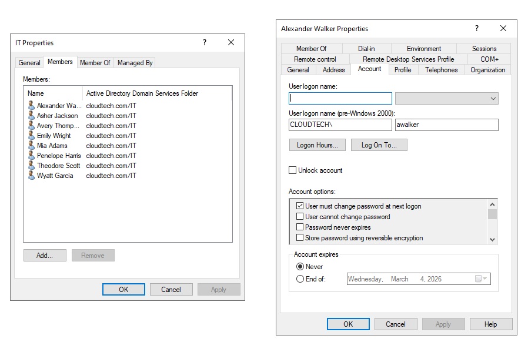The image size is (528, 359).
Task: Click the user icon beside Asher Jackson
Action: click(x=32, y=116)
